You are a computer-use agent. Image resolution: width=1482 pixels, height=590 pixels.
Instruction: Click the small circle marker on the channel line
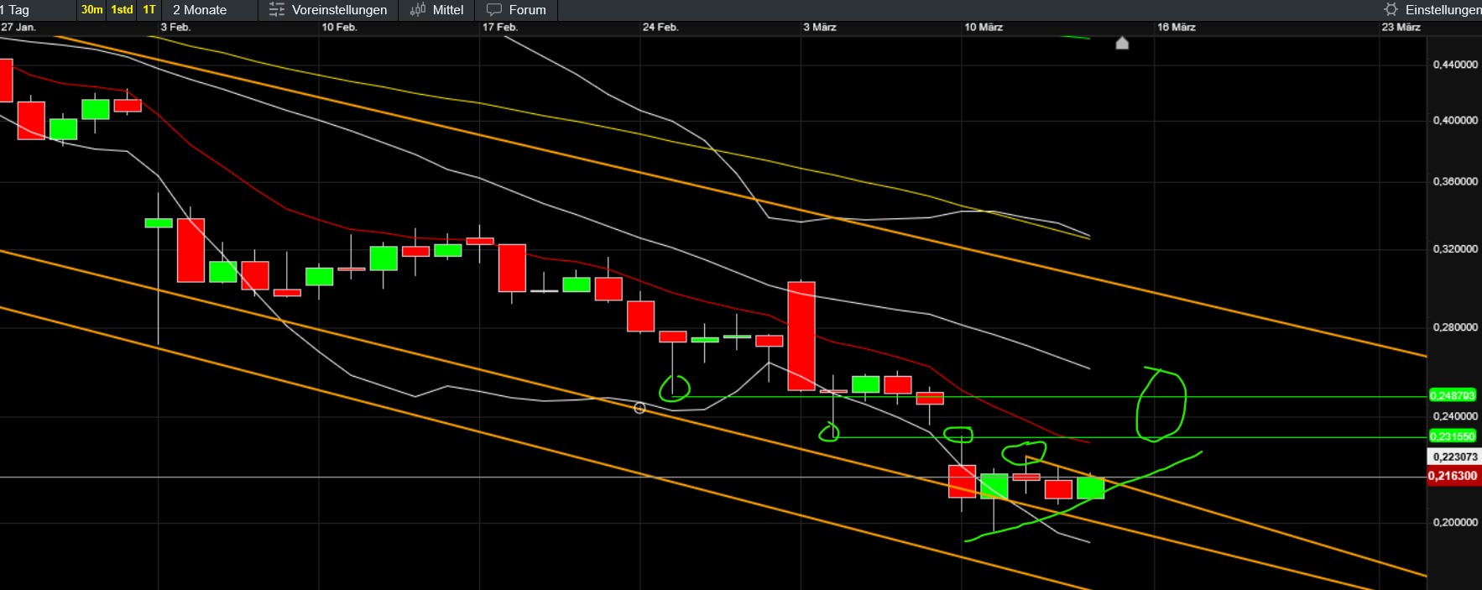point(639,408)
